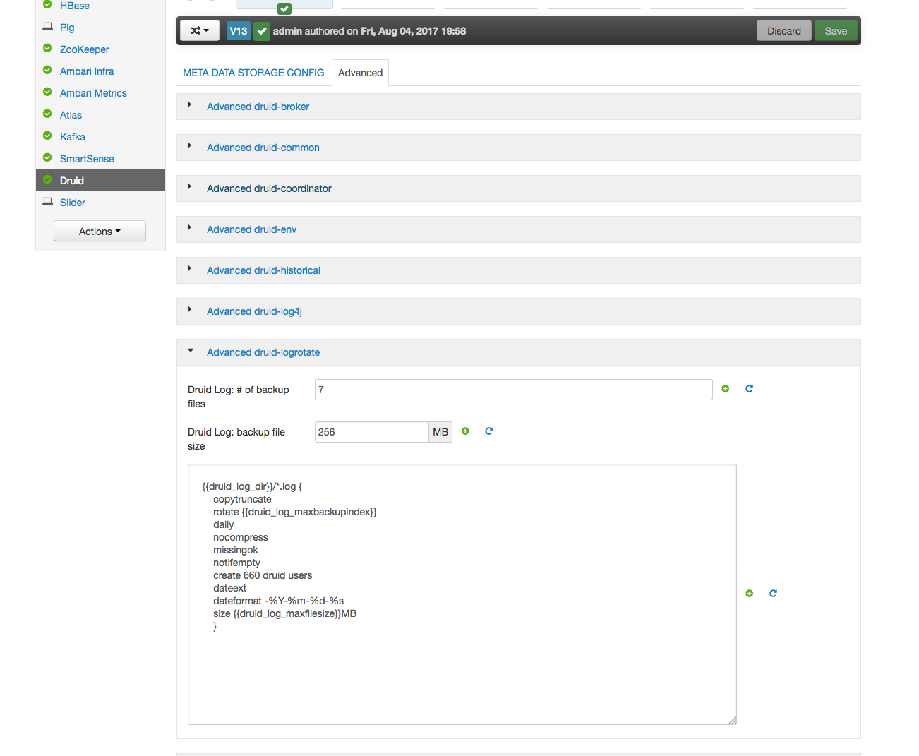Click the V13 version badge
The width and height of the screenshot is (919, 756).
point(238,31)
